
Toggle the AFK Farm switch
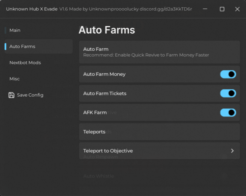(x=228, y=112)
